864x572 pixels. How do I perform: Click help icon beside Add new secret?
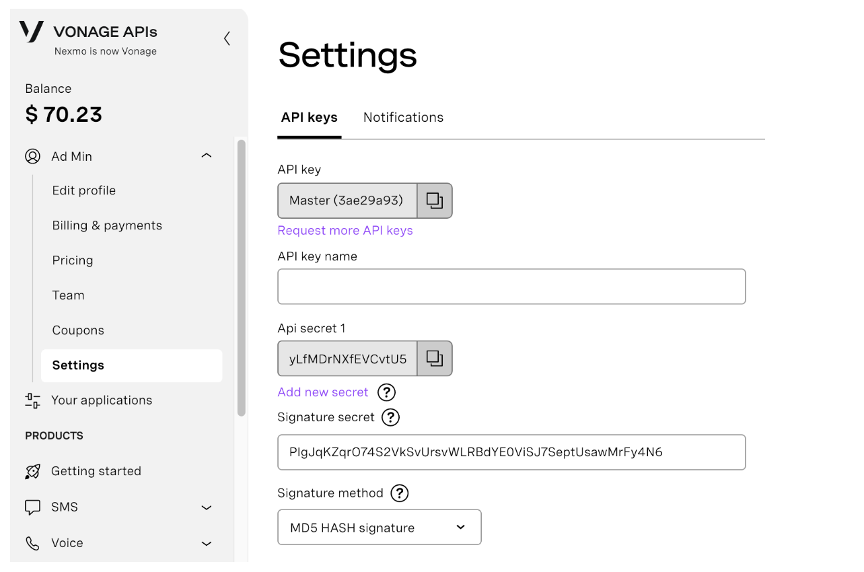point(386,392)
